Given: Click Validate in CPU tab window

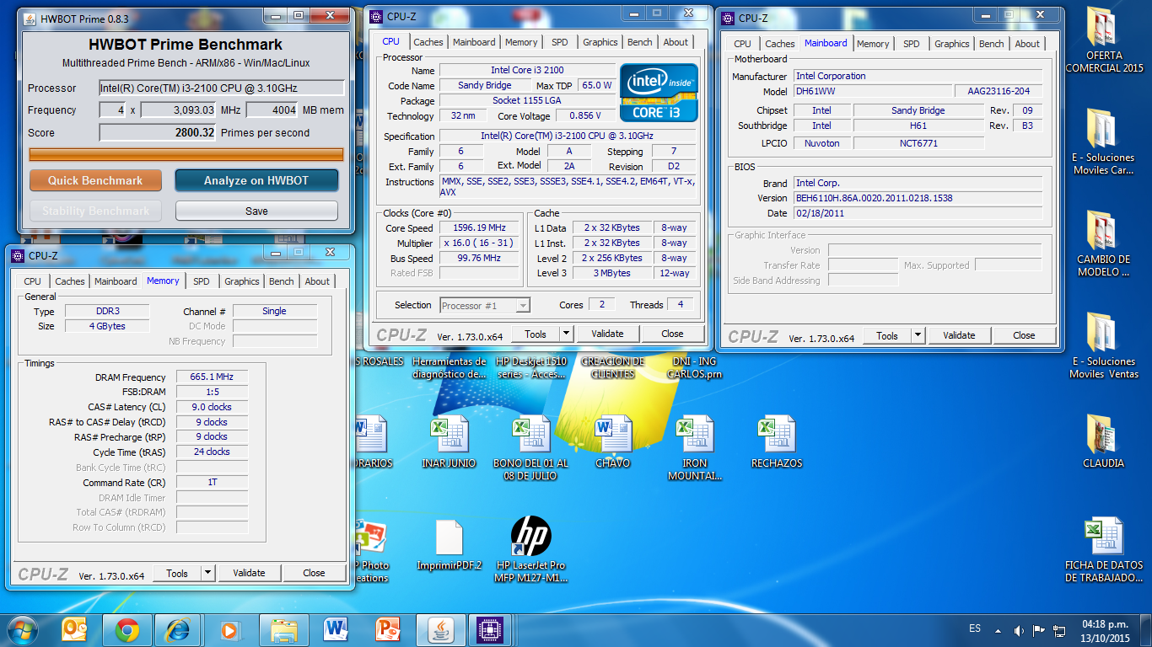Looking at the screenshot, I should (607, 334).
